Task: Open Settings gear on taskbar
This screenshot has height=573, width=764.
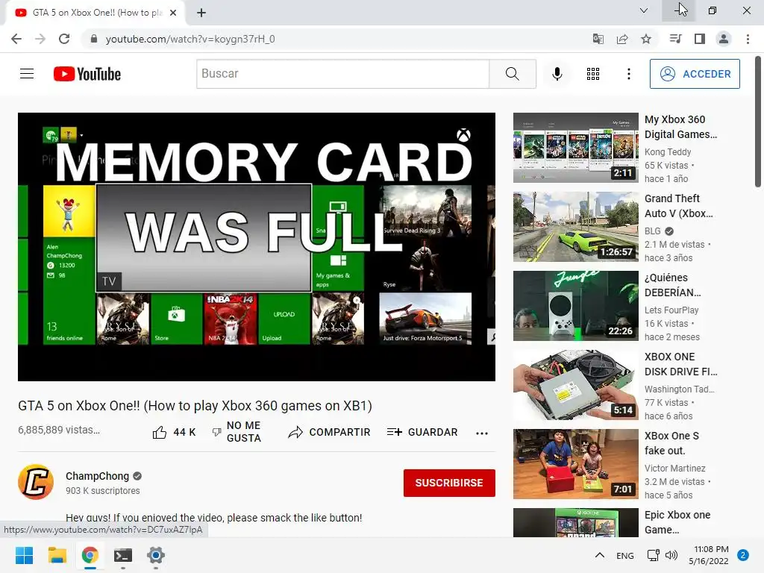Action: (x=156, y=555)
